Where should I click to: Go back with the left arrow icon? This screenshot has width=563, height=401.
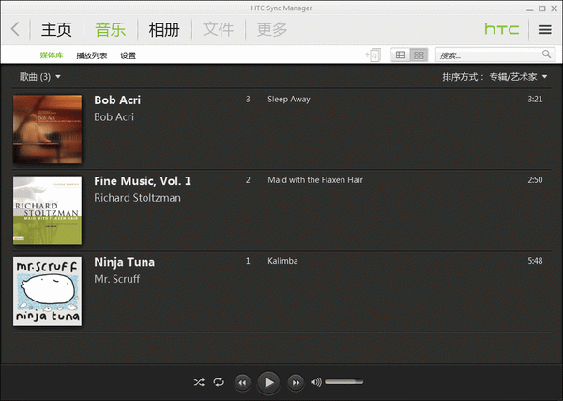pos(15,29)
